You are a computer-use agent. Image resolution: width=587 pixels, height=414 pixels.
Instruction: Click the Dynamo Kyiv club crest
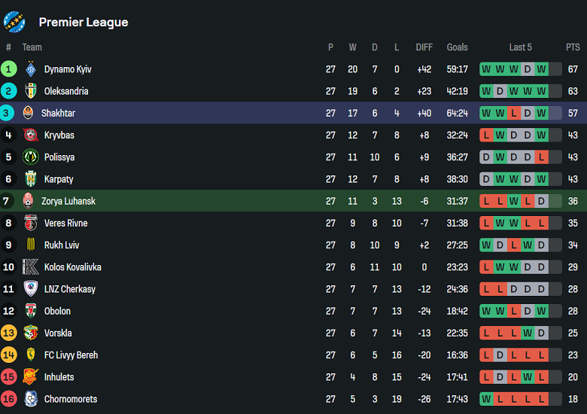30,69
